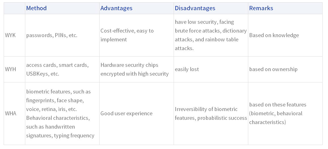The width and height of the screenshot is (328, 149).
Task: Click the 'based on these features' remark
Action: pos(285,114)
